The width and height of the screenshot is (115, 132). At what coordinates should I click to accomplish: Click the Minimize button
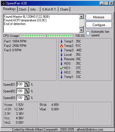point(99,17)
